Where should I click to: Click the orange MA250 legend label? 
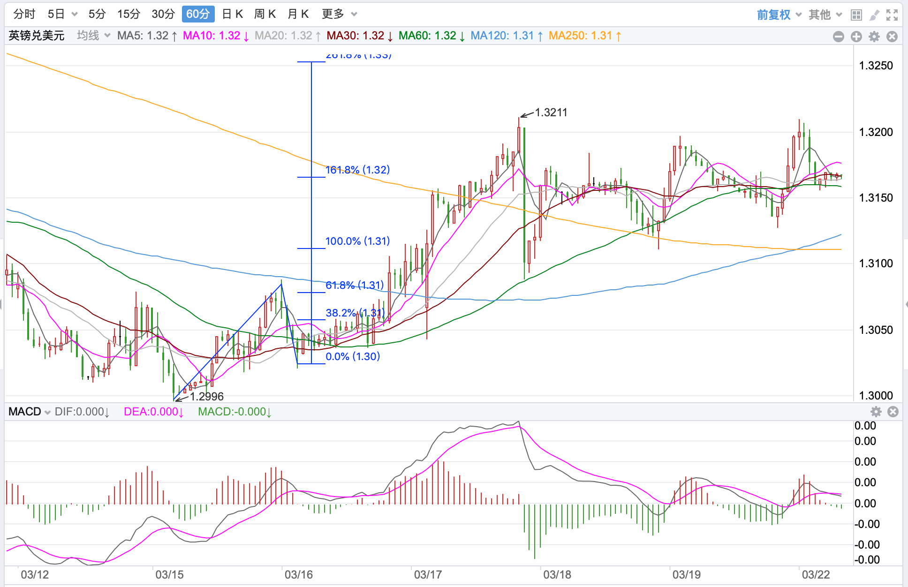point(585,36)
